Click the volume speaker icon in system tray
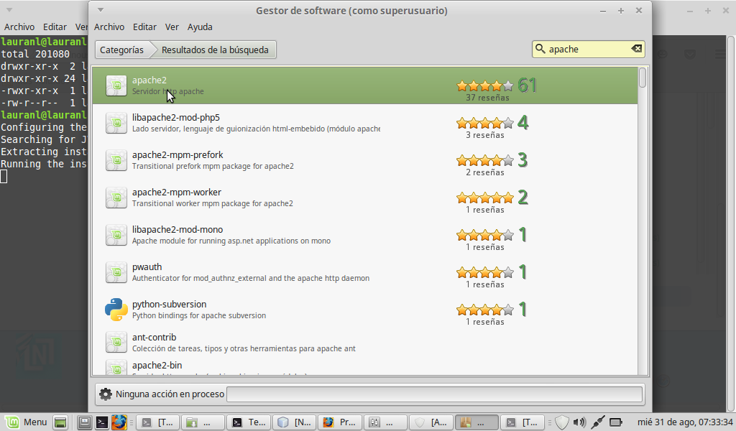Viewport: 736px width, 431px height. tap(579, 422)
